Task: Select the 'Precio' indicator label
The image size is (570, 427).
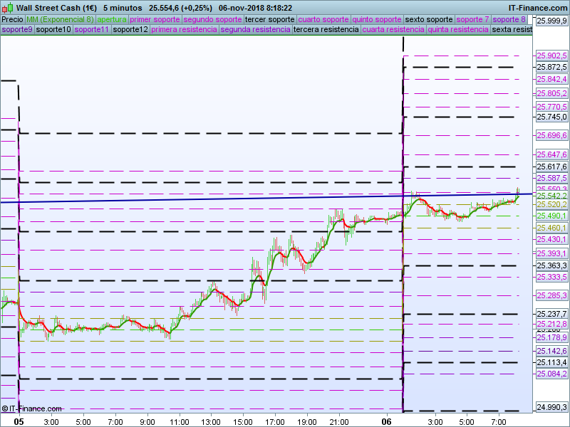Action: pos(12,19)
